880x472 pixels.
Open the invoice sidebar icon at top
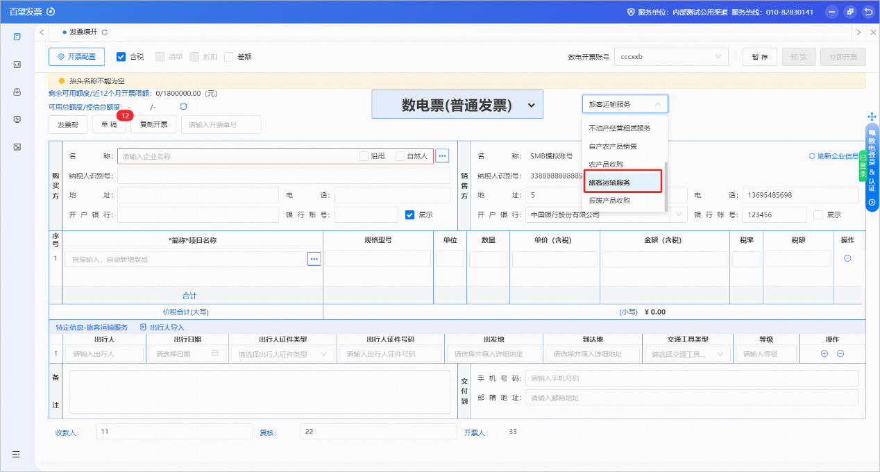pyautogui.click(x=17, y=36)
